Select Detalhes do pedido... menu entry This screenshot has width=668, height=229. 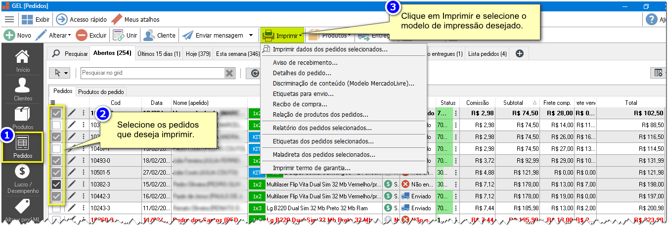click(302, 73)
